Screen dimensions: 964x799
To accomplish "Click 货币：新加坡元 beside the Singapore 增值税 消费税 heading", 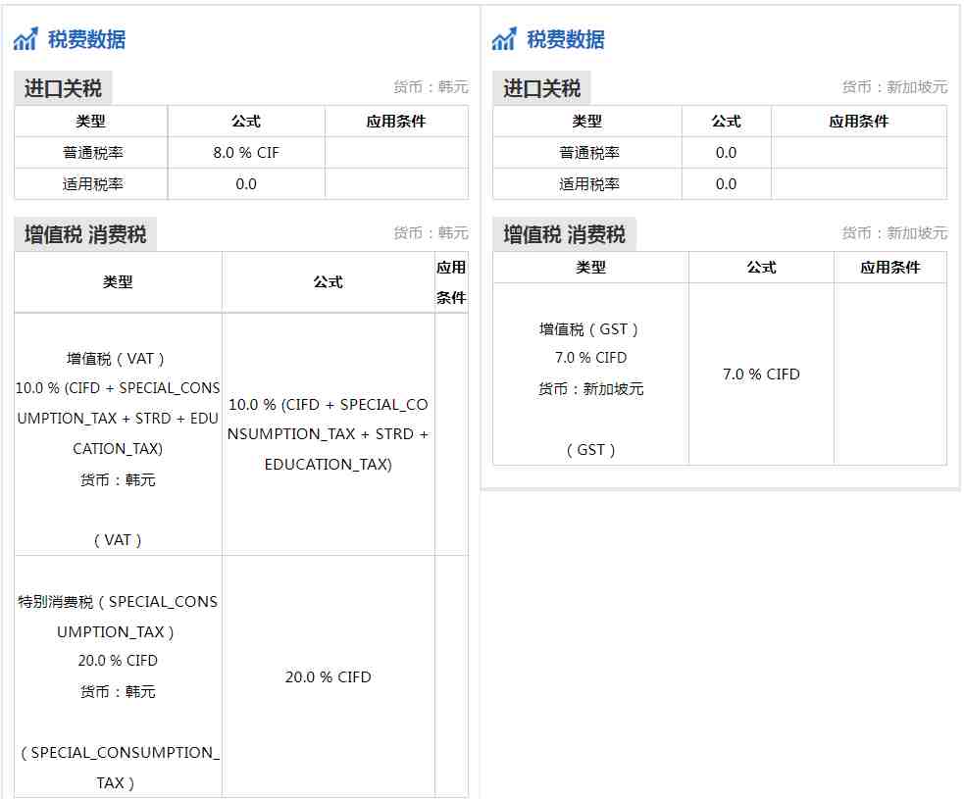I will click(894, 233).
